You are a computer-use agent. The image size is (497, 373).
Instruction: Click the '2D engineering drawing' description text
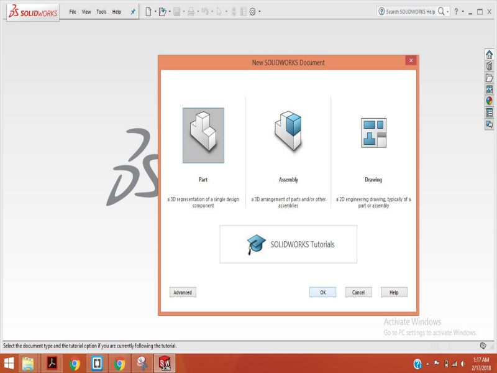pos(373,203)
